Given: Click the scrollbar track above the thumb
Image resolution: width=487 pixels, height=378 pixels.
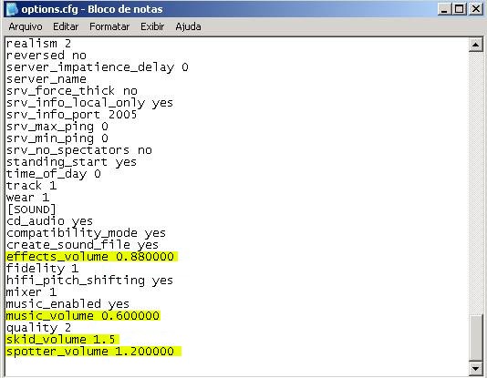Looking at the screenshot, I should tap(475, 183).
